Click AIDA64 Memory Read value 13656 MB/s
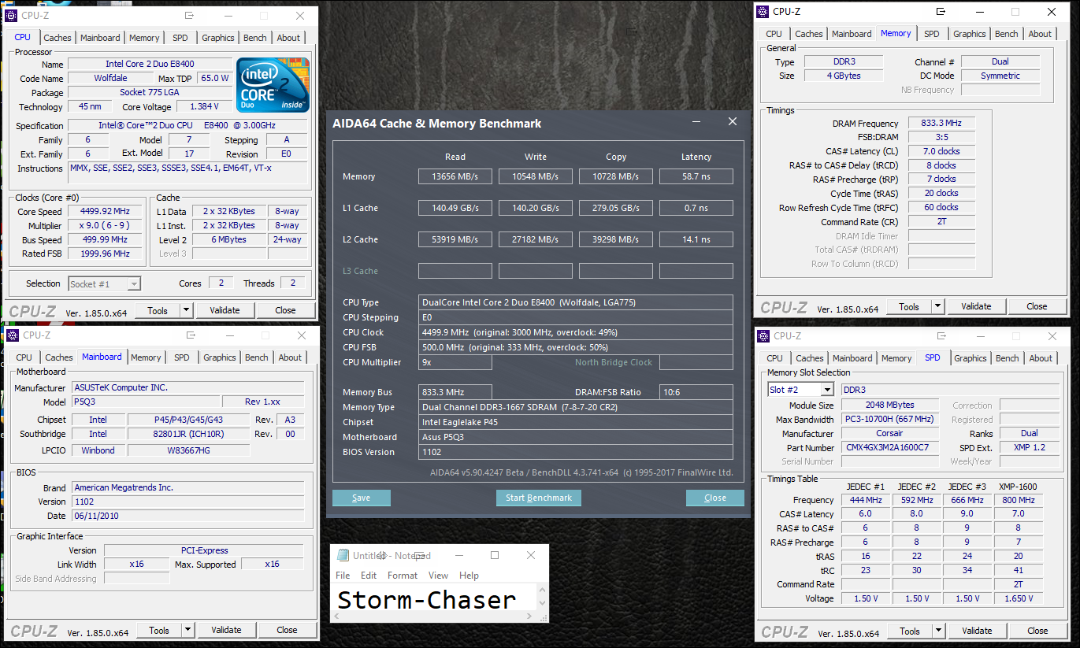The width and height of the screenshot is (1080, 648). (x=455, y=176)
